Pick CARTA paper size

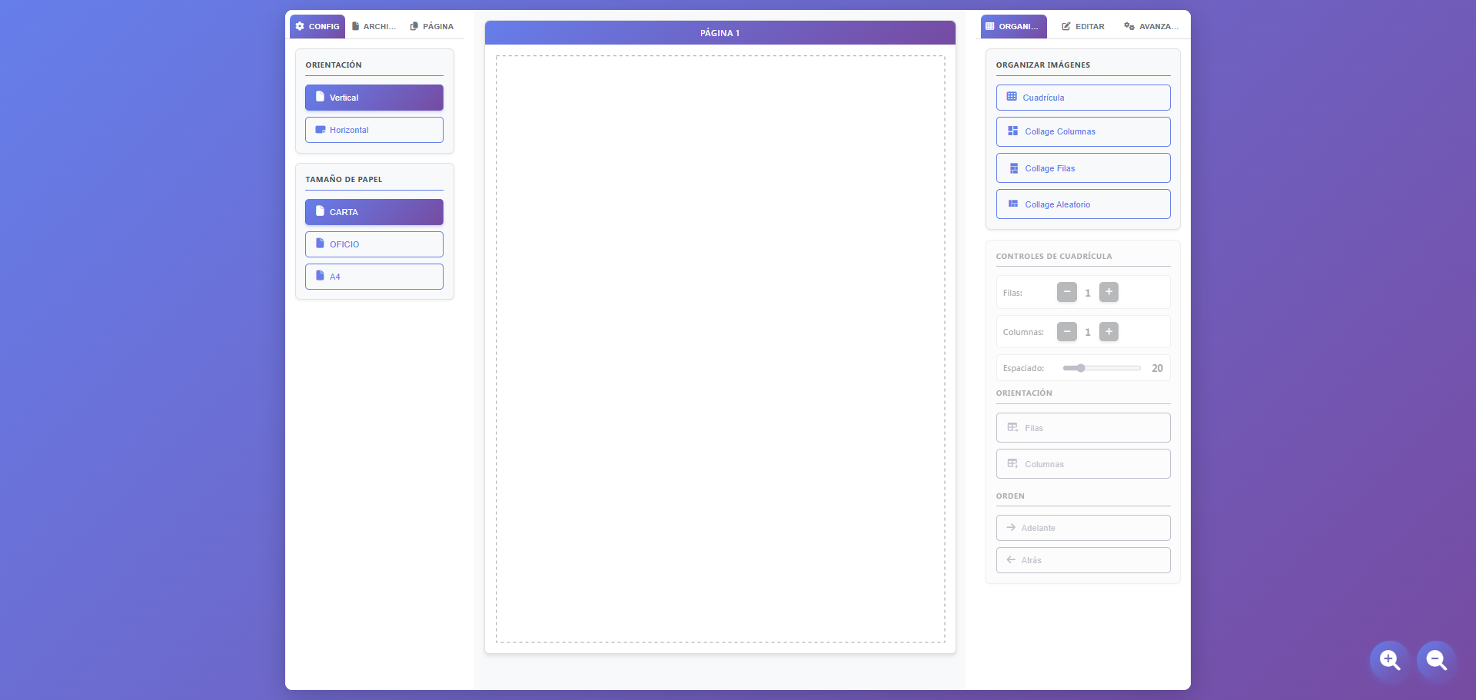coord(374,212)
